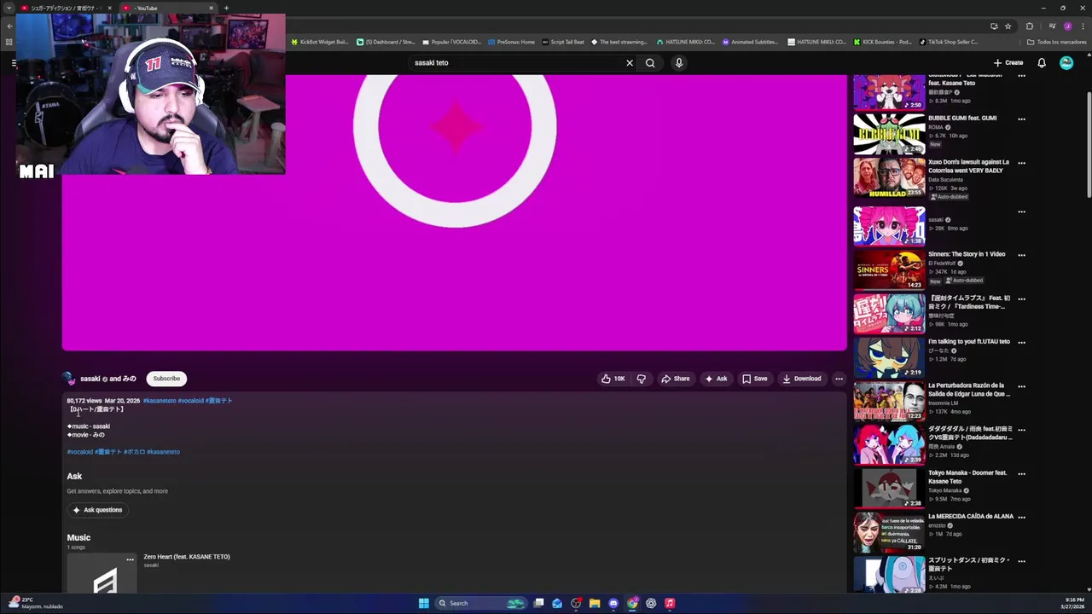
Task: Open the Animated Subtitles bookmark
Action: [x=750, y=42]
